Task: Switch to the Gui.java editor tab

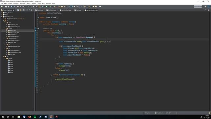Action: point(78,10)
